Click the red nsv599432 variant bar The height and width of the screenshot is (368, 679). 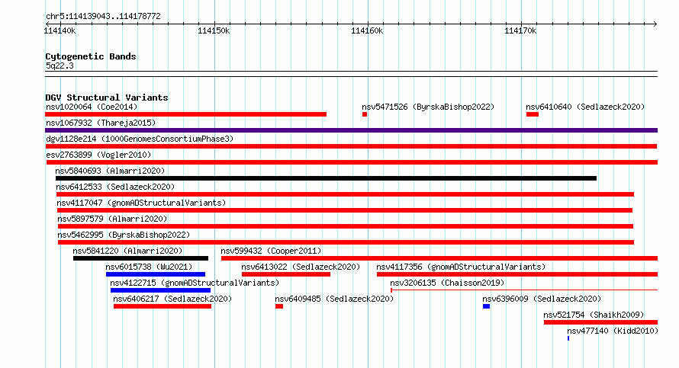click(439, 258)
